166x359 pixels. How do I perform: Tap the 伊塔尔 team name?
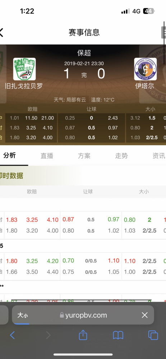click(x=144, y=86)
